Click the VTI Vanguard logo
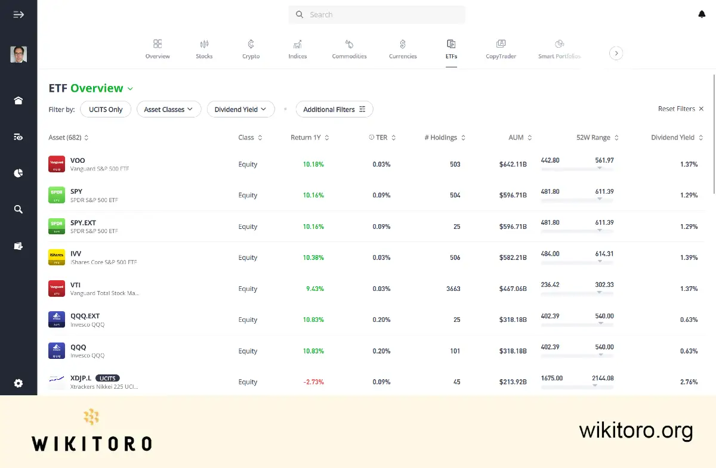Screen dimensions: 716x468 pos(57,289)
